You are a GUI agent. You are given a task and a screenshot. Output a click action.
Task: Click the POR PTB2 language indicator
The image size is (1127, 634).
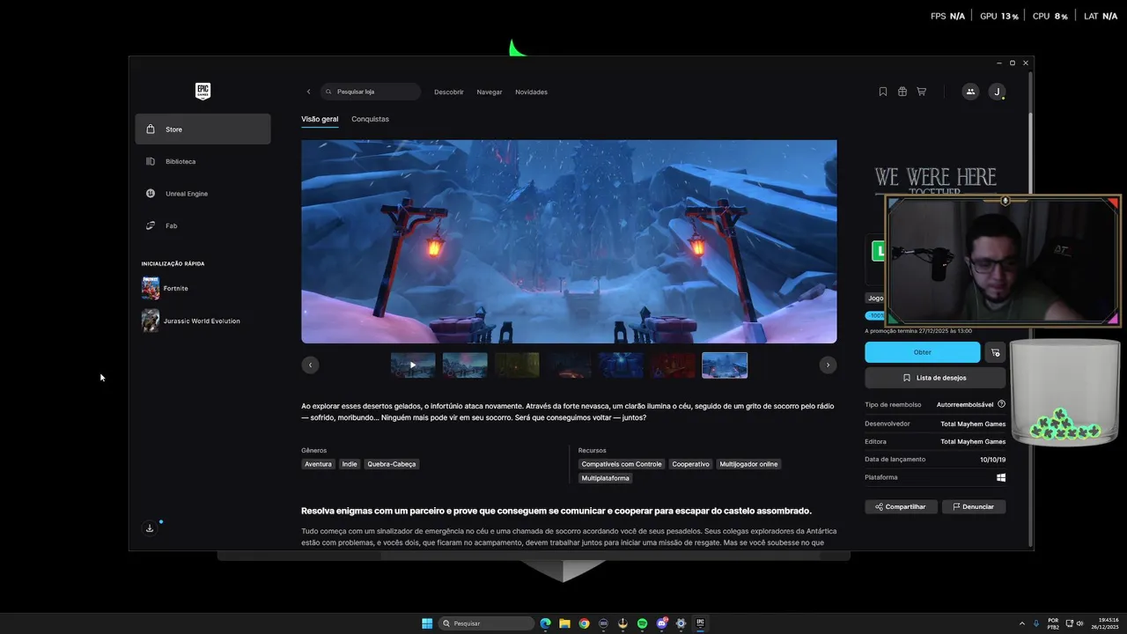[1053, 623]
